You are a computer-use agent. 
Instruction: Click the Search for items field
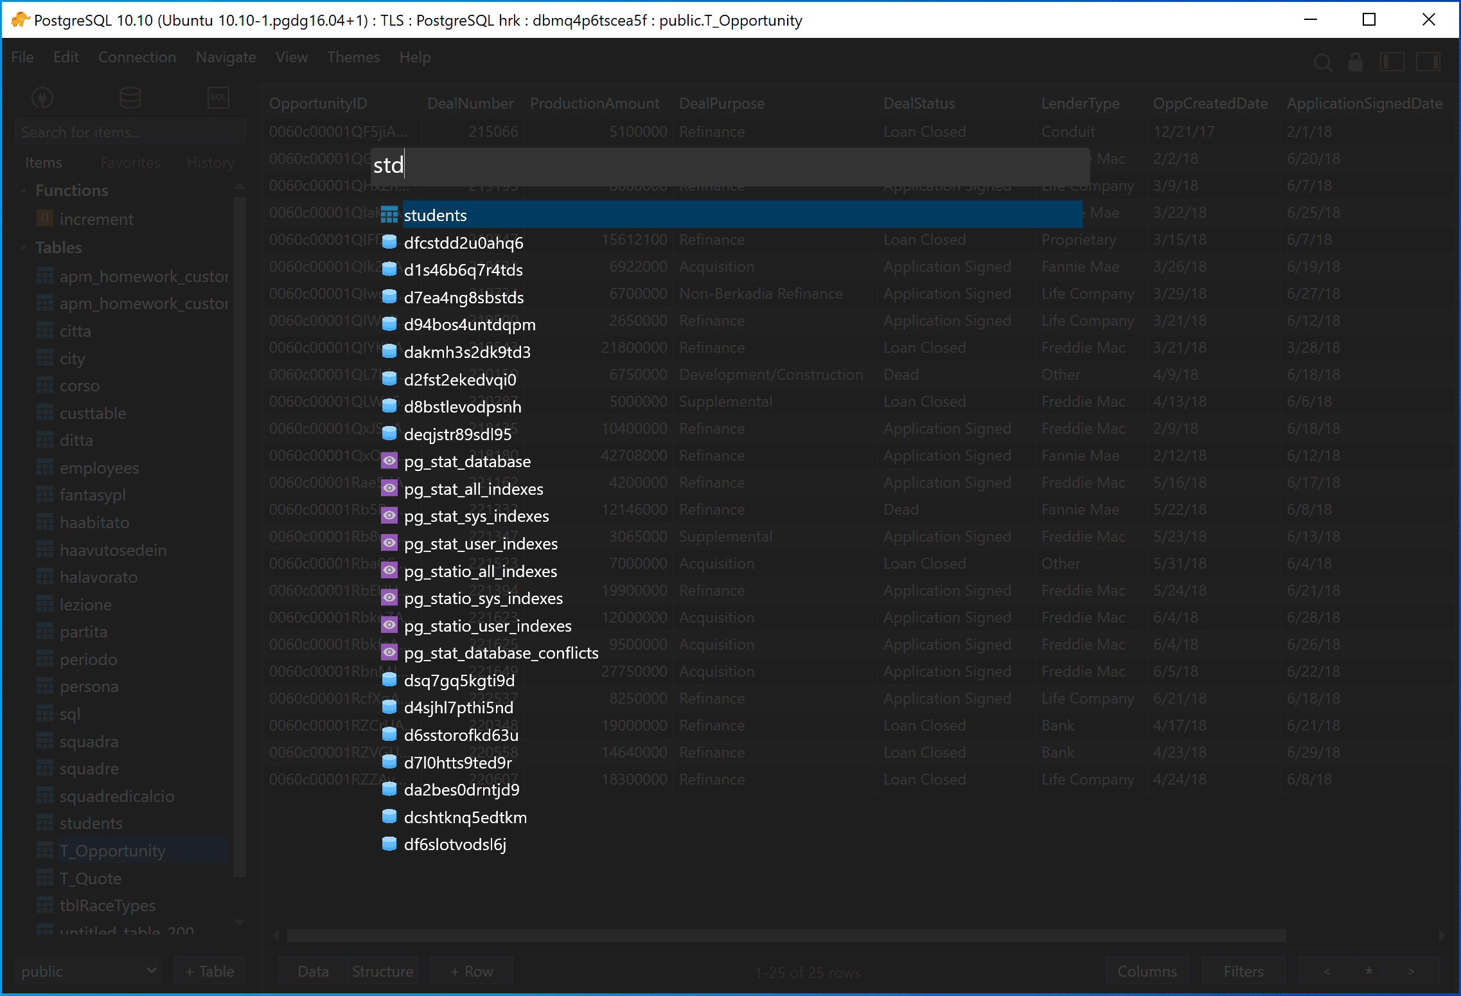[x=130, y=132]
